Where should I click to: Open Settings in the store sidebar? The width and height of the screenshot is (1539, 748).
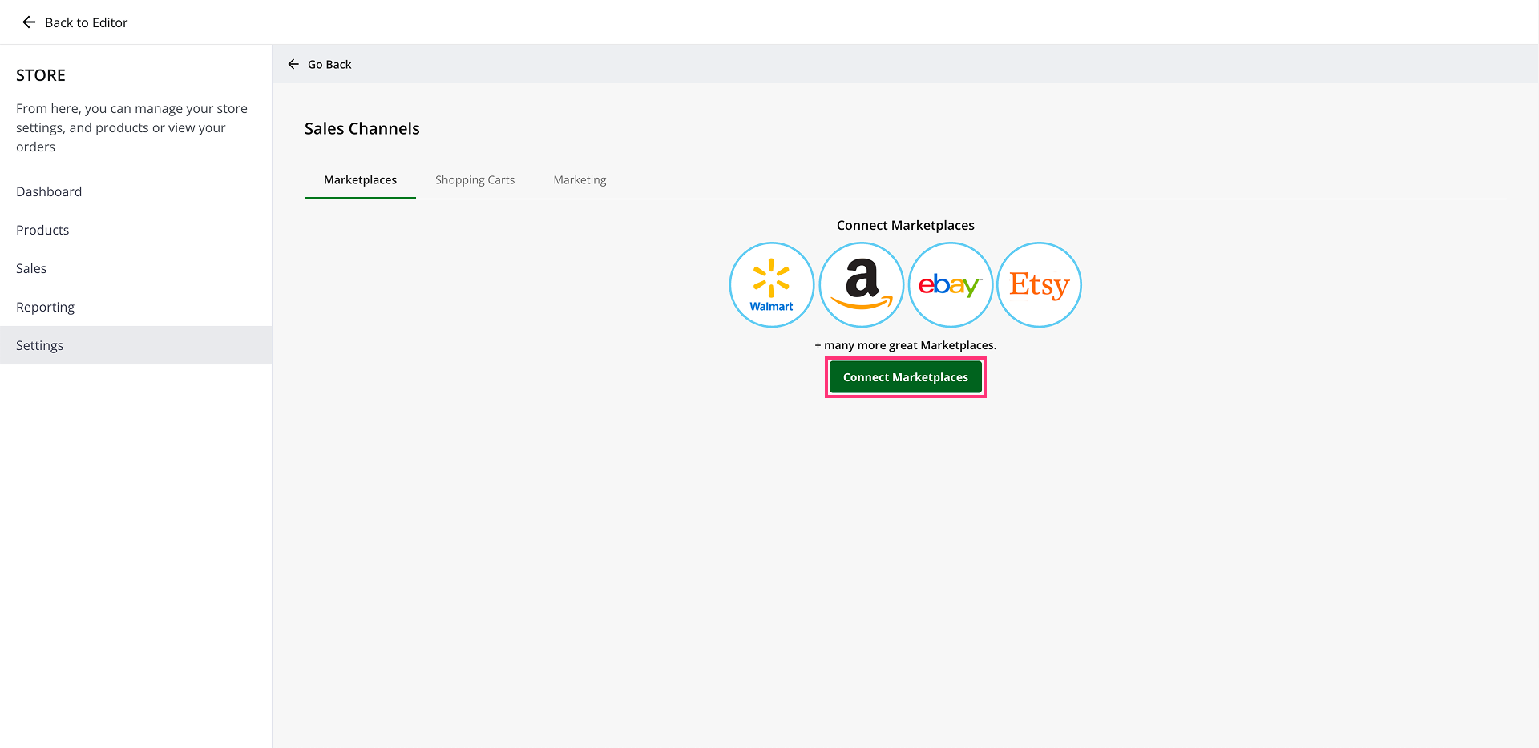click(x=136, y=345)
